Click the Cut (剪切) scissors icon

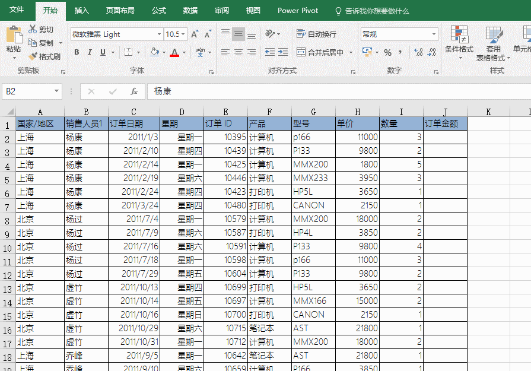(33, 29)
